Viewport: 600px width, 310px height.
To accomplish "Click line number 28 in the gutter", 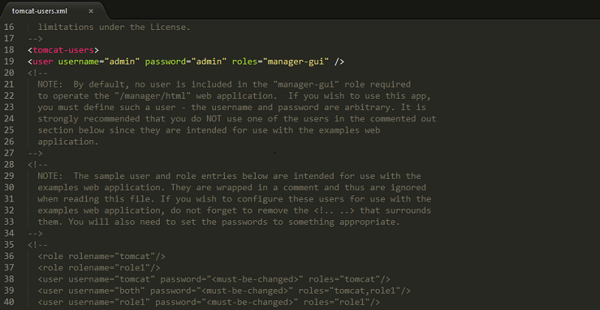I will point(9,165).
